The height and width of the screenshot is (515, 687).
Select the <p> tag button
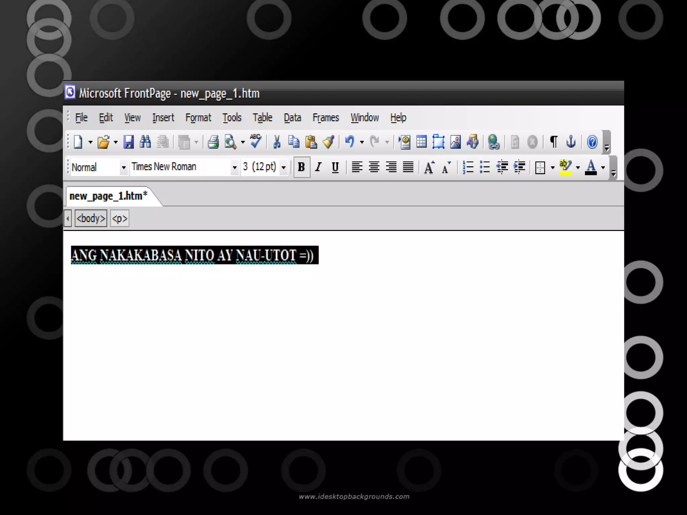pyautogui.click(x=120, y=219)
